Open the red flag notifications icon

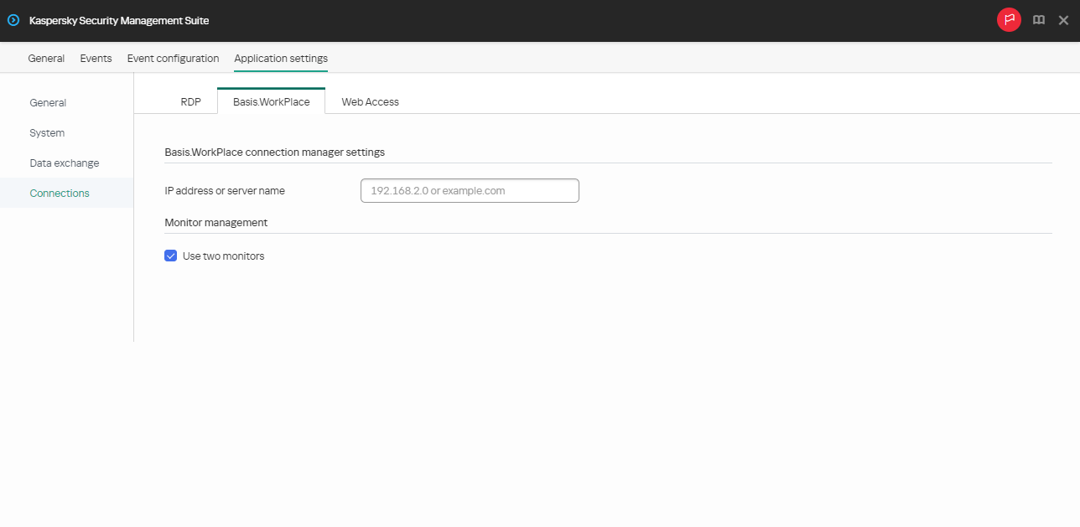(x=1009, y=19)
